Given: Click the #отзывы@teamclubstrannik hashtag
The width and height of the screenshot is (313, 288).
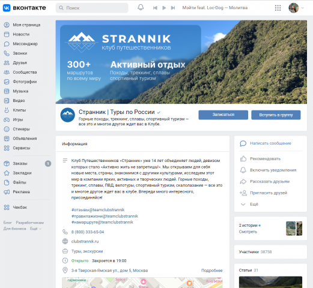Looking at the screenshot, I should pos(98,210).
